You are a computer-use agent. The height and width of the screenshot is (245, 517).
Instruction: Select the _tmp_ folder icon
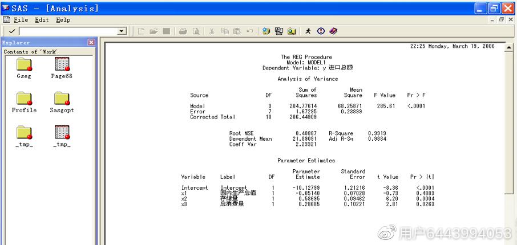click(x=24, y=132)
